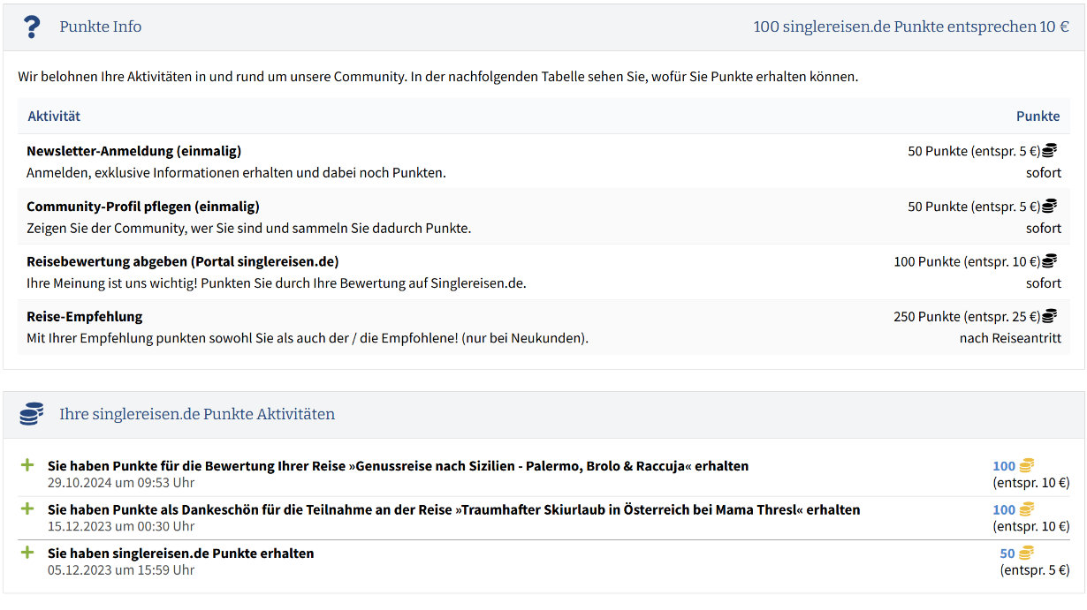The image size is (1087, 610).
Task: Click the Genussreise nach Sizilien activity title
Action: coord(398,466)
